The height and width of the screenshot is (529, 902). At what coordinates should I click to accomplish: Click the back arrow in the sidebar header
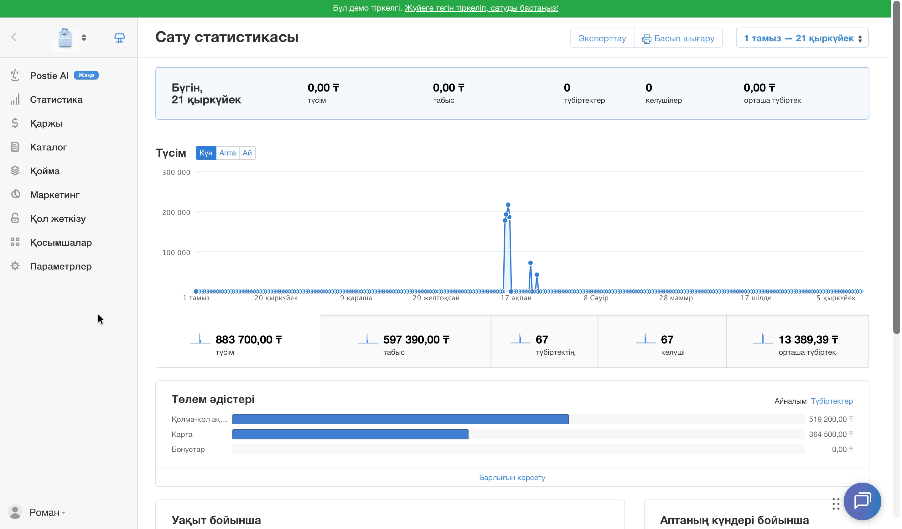click(x=14, y=37)
